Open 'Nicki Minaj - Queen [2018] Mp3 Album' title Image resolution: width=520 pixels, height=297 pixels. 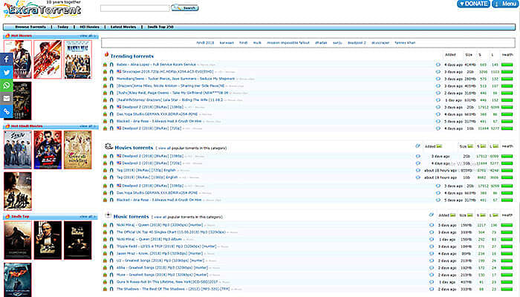(x=149, y=239)
